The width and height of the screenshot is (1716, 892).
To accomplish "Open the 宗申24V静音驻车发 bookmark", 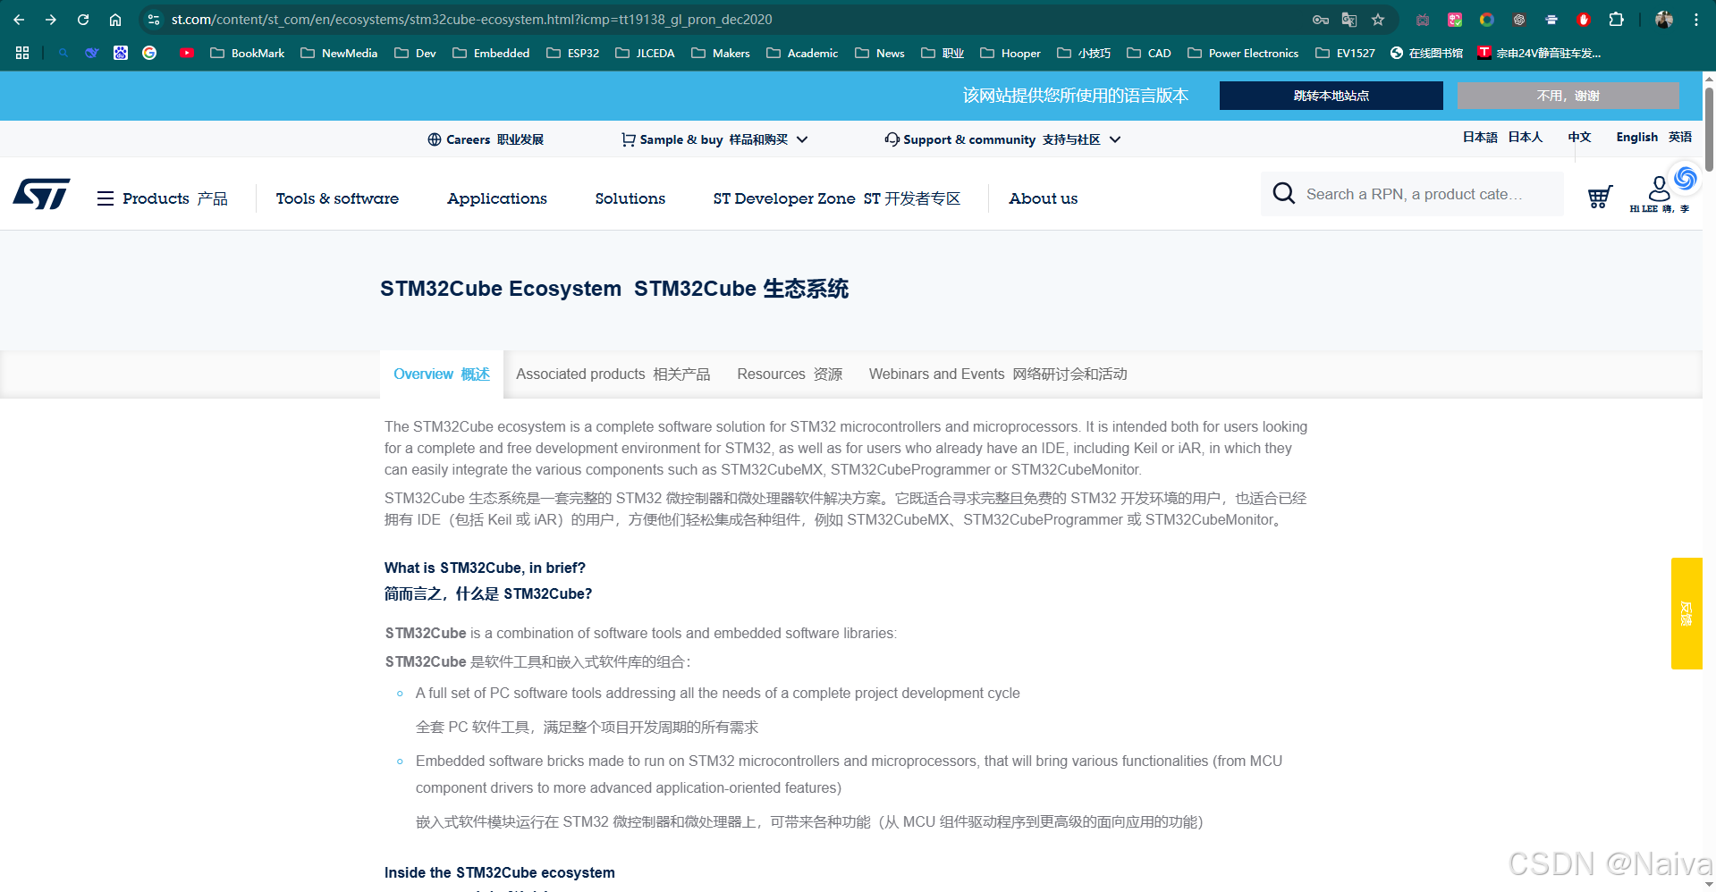I will click(x=1539, y=53).
